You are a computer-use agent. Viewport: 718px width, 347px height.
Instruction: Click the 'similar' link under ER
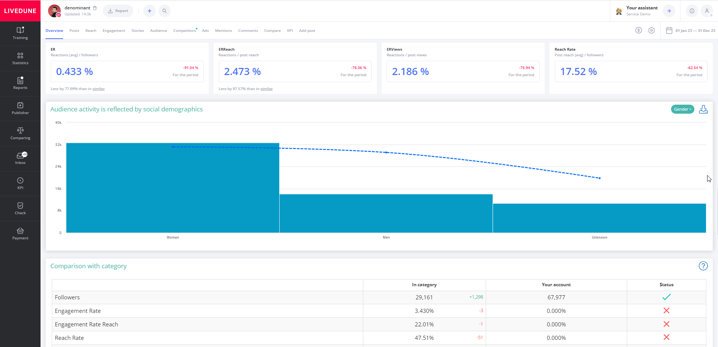(x=98, y=89)
